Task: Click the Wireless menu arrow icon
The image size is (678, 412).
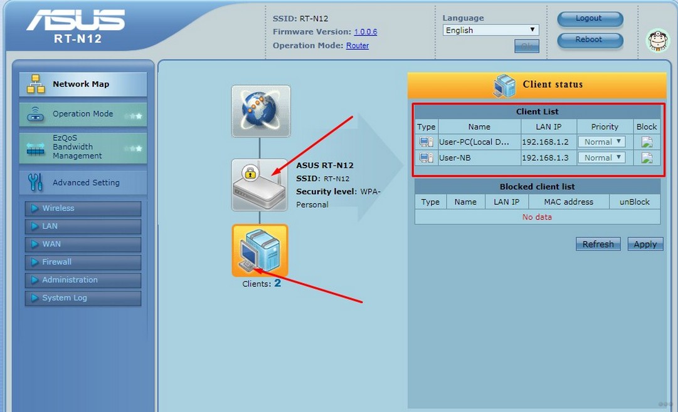Action: pos(34,208)
